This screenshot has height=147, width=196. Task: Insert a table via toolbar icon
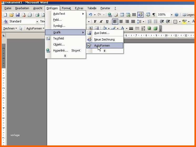pyautogui.click(x=122, y=15)
